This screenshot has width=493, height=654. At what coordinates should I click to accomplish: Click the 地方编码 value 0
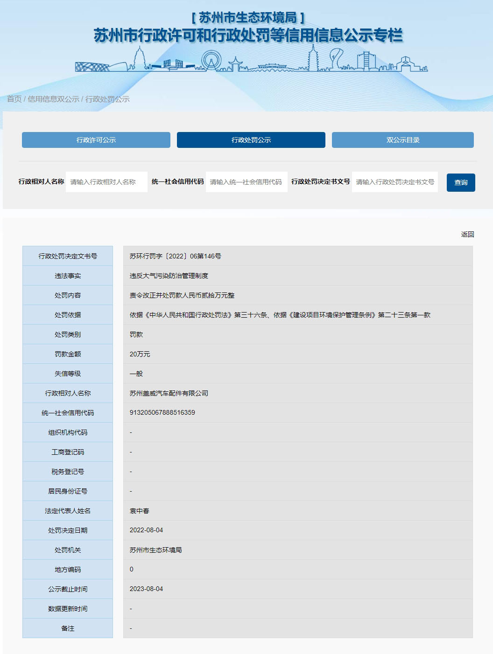132,569
